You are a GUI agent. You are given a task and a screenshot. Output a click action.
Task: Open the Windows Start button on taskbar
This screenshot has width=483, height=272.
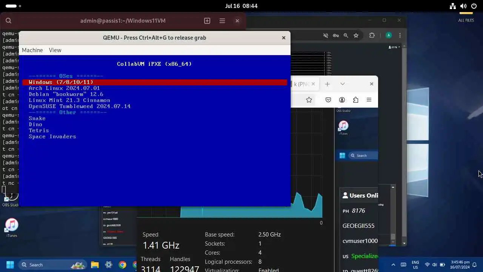click(10, 265)
